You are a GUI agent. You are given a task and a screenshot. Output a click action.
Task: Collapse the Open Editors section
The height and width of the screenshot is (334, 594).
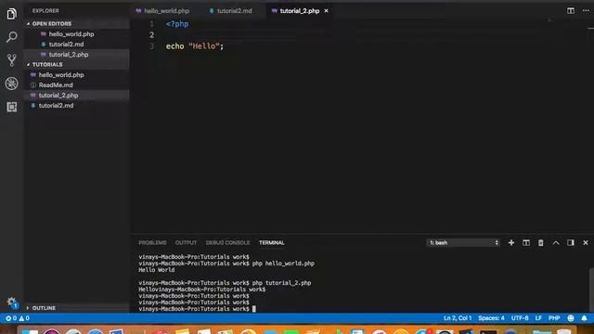52,23
